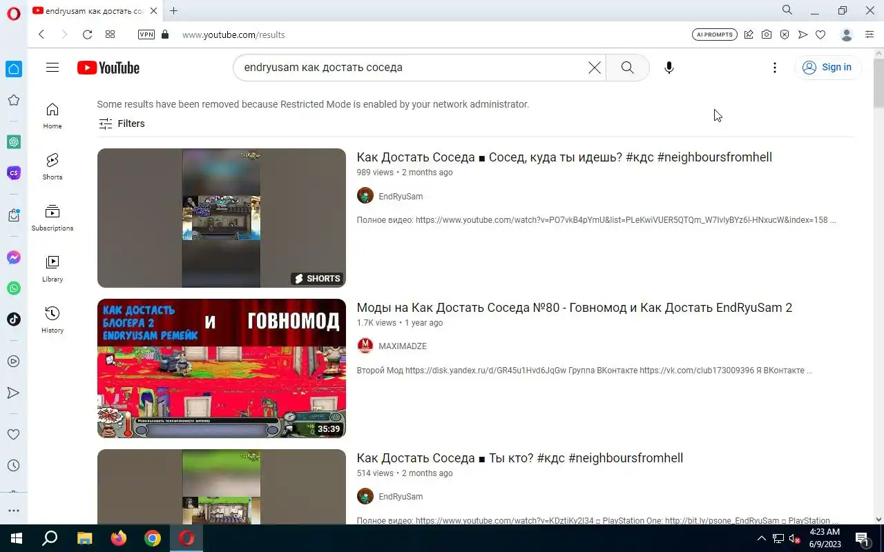Open the Pinboards edit icon in toolbar

(749, 34)
